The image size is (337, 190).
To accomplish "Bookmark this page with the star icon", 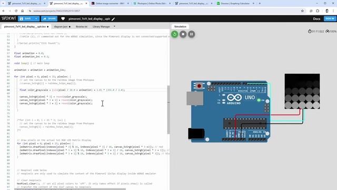I will (x=302, y=11).
